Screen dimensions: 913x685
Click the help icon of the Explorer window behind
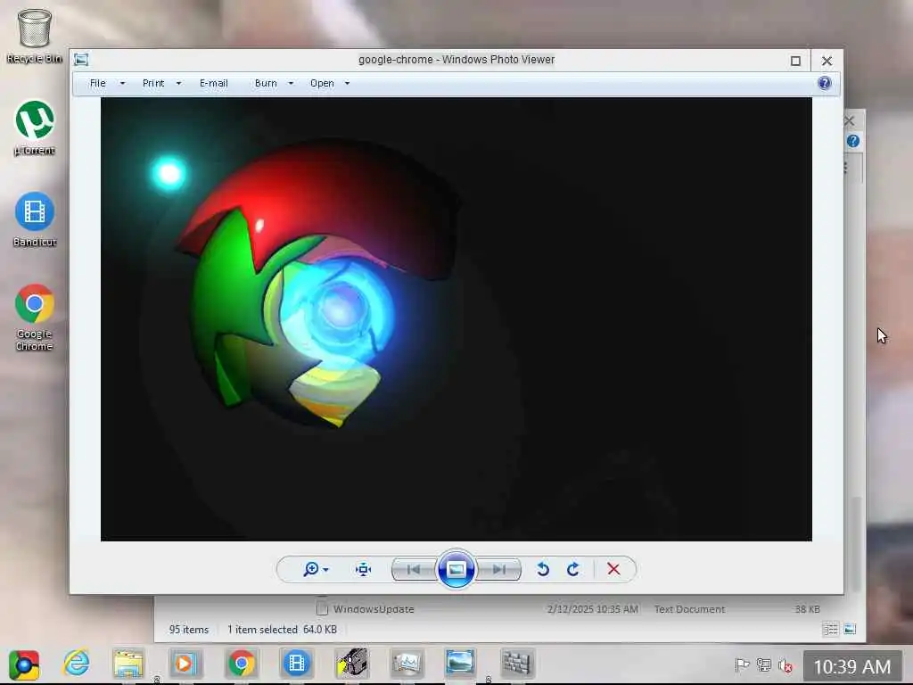(853, 141)
